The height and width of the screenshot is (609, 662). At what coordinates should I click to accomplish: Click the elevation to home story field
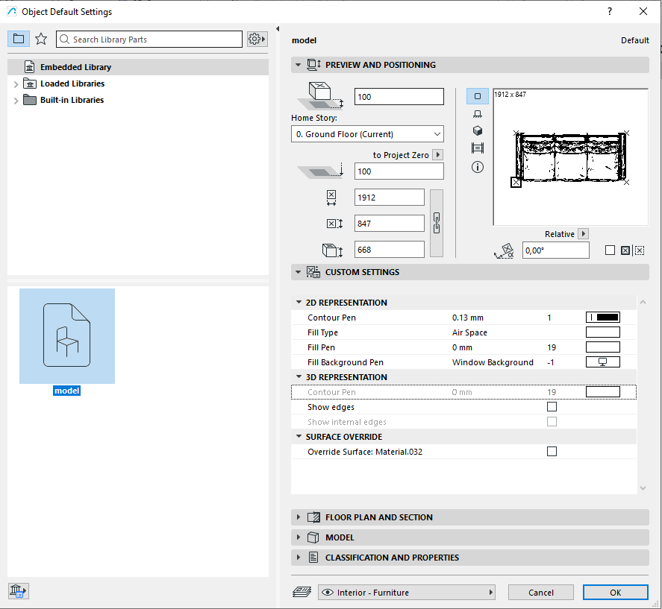399,97
